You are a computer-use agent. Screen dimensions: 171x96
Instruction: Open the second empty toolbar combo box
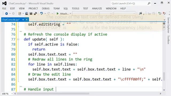pyautogui.click(x=106, y=14)
